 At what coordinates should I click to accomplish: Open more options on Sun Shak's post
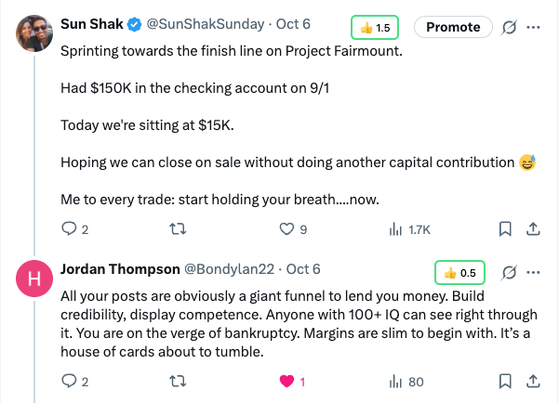(x=534, y=28)
